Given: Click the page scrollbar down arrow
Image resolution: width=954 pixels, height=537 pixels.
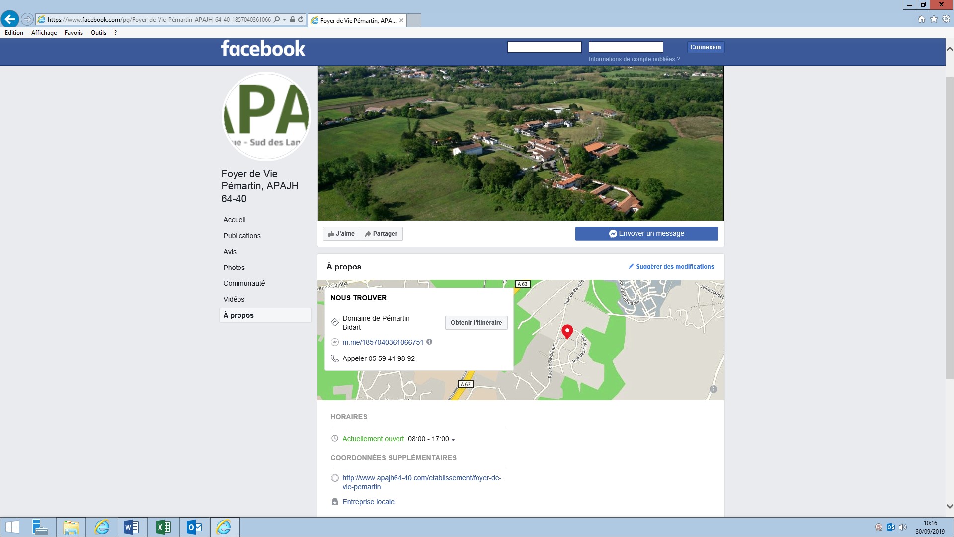Looking at the screenshot, I should (950, 507).
